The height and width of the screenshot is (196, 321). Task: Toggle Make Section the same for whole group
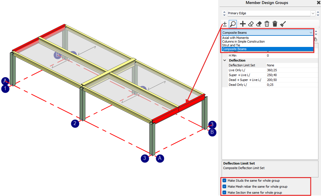tap(224, 192)
